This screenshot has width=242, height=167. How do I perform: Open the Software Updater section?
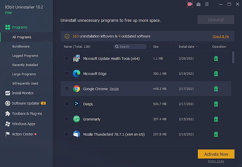pos(26,103)
